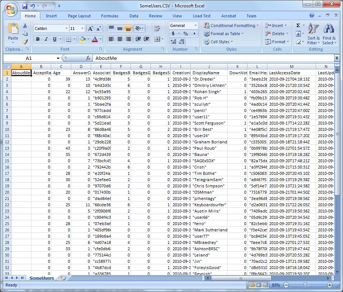Click the Select All corner box

(7, 67)
